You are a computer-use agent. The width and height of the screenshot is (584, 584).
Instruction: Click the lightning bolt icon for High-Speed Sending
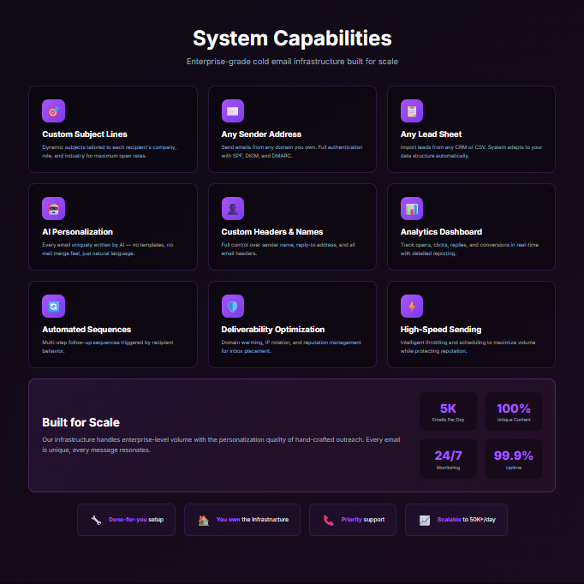pyautogui.click(x=412, y=306)
